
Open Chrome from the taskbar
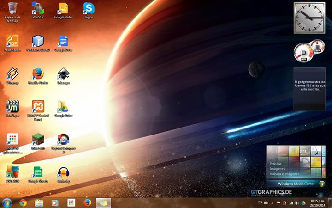23,202
